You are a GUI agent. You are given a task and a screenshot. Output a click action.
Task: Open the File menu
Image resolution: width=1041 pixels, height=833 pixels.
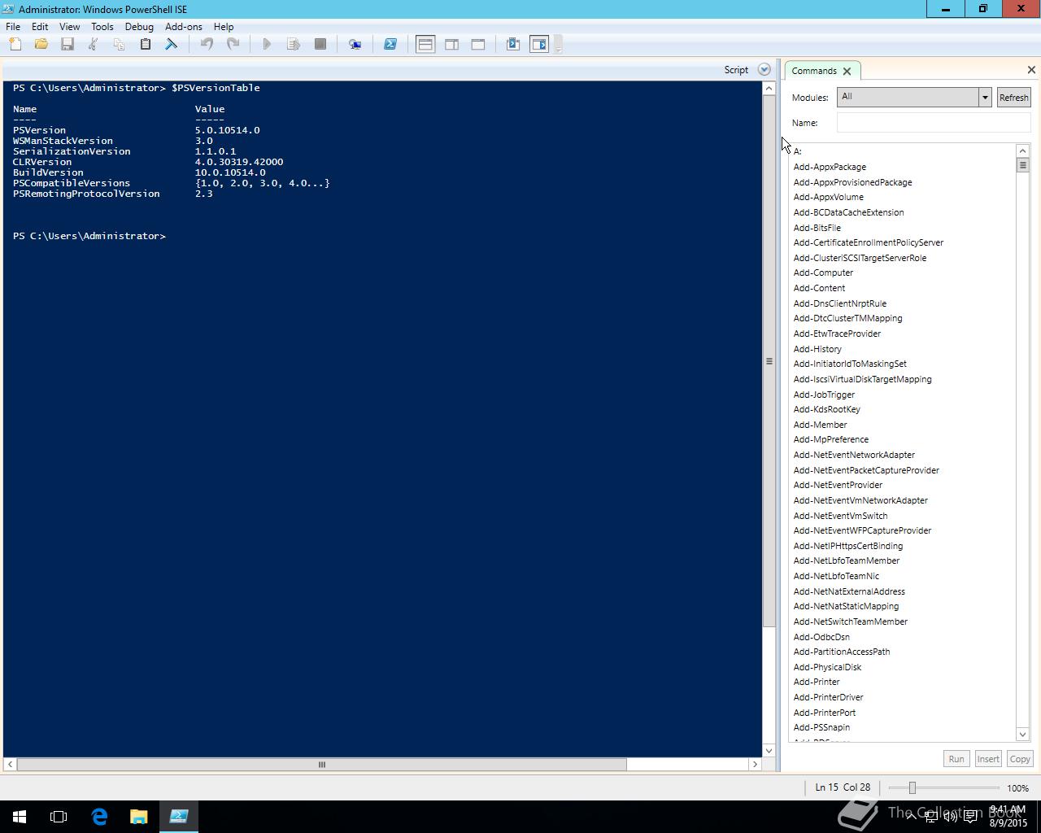coord(13,27)
